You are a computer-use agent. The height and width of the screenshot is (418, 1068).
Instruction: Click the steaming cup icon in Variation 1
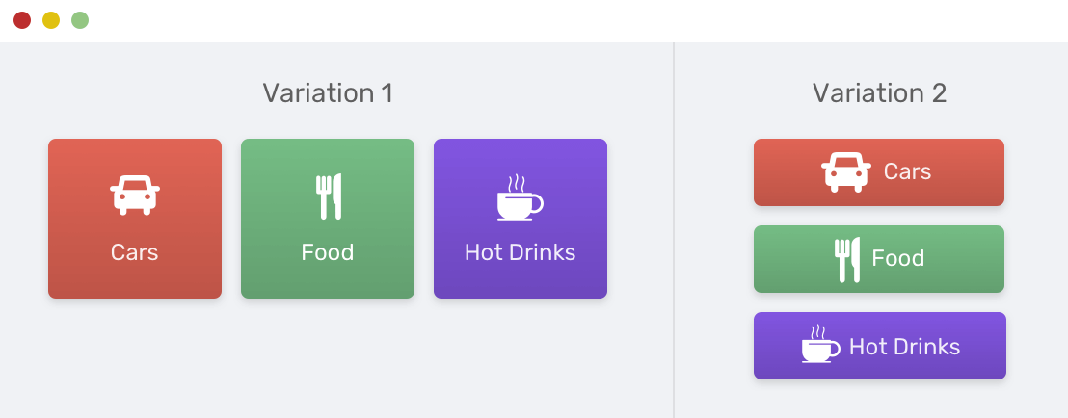tap(521, 196)
